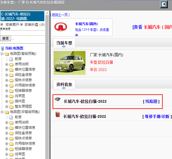Viewport: 172px width, 159px height.
Task: Expand first 整车原理图 folder
Action: (7, 107)
